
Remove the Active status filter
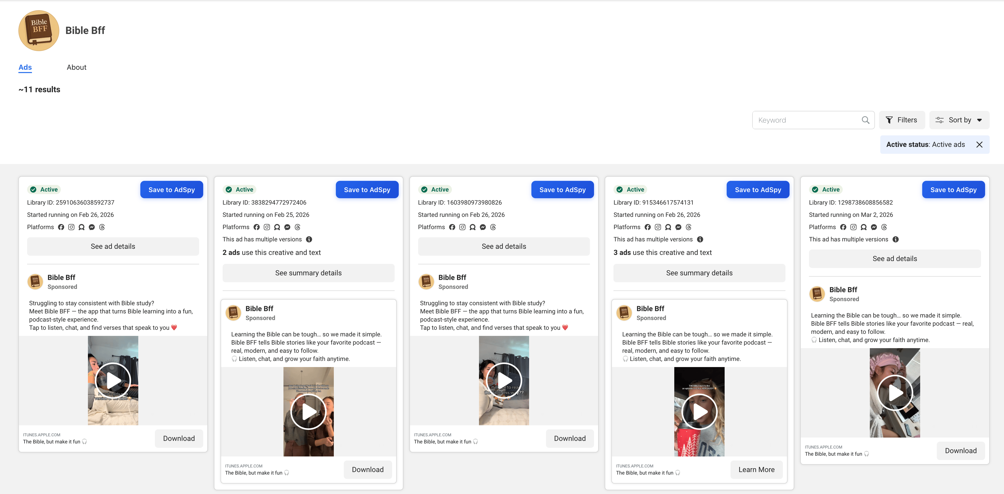pyautogui.click(x=979, y=145)
